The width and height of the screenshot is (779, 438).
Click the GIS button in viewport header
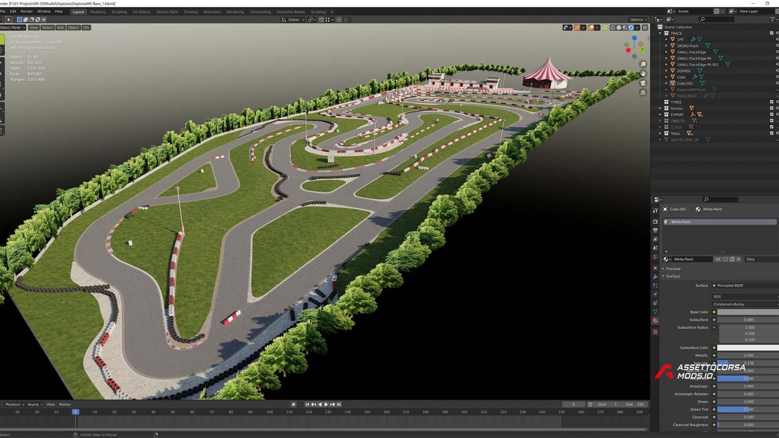coord(86,27)
